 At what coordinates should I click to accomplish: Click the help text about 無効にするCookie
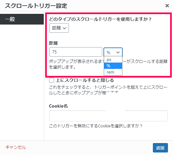96,126
